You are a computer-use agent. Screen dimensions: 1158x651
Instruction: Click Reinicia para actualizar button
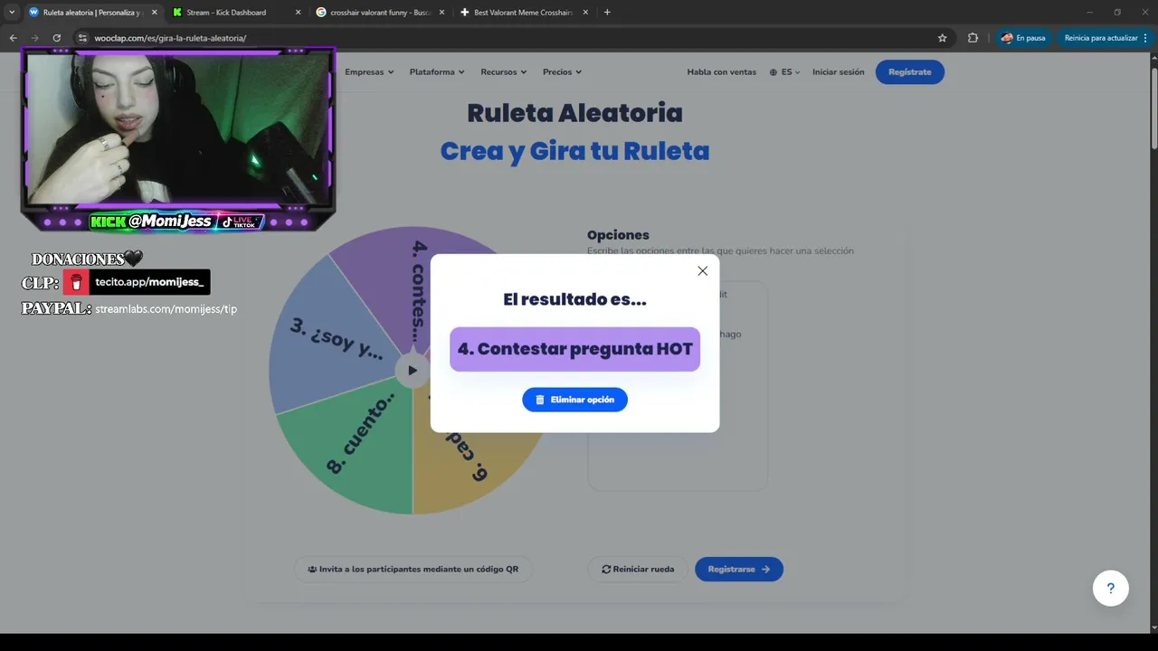click(x=1105, y=38)
